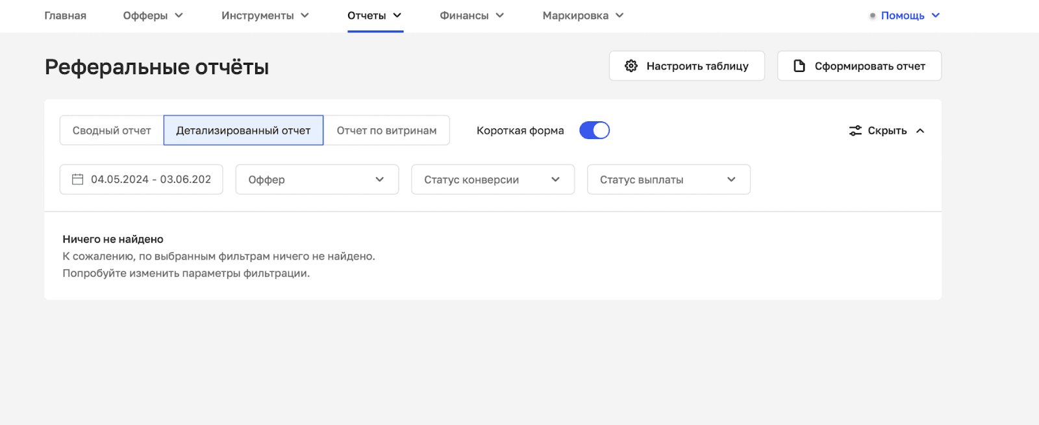Viewport: 1039px width, 425px height.
Task: Click the date range field 04.05.2024
Action: tap(142, 179)
